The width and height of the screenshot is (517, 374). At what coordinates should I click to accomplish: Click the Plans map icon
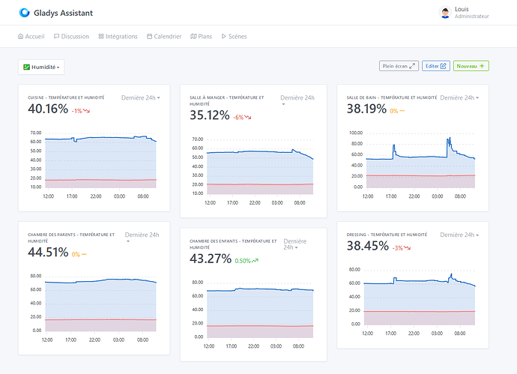click(x=193, y=36)
